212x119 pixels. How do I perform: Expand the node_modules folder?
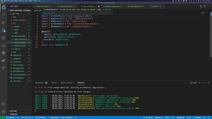click(20, 20)
